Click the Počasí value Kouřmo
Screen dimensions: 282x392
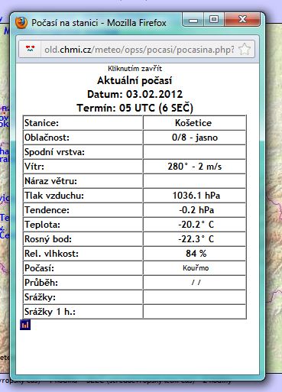[x=195, y=268]
